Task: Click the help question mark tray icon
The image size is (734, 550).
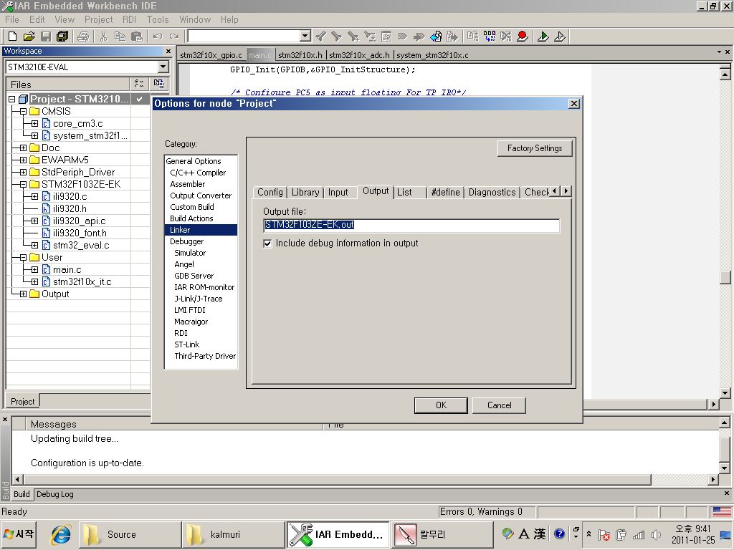Action: pos(559,534)
